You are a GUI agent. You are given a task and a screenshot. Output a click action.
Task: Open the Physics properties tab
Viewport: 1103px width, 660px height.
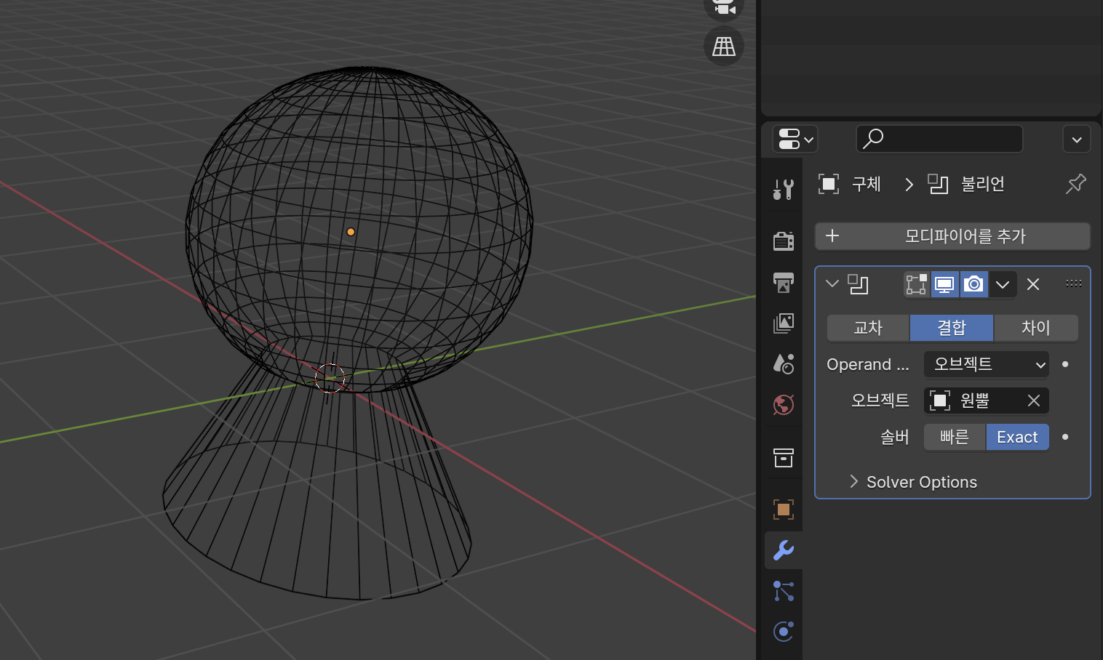coord(784,631)
